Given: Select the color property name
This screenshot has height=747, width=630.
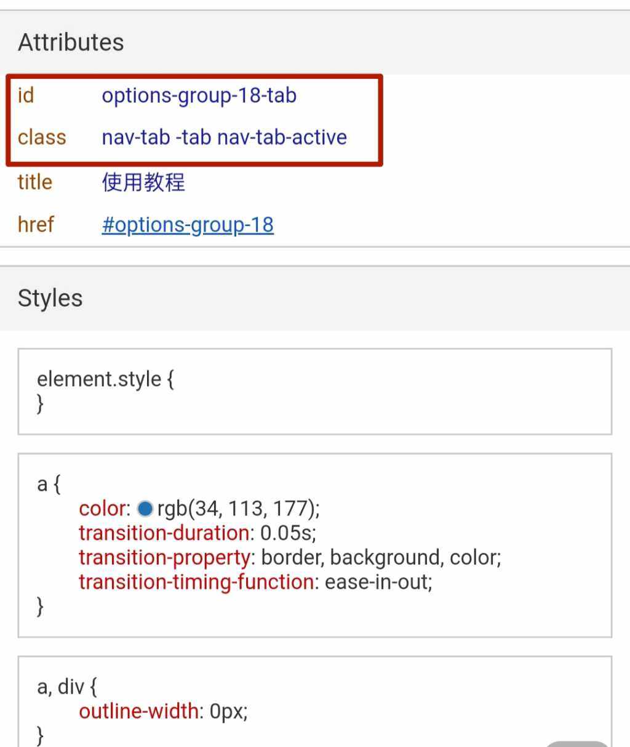Looking at the screenshot, I should 102,508.
